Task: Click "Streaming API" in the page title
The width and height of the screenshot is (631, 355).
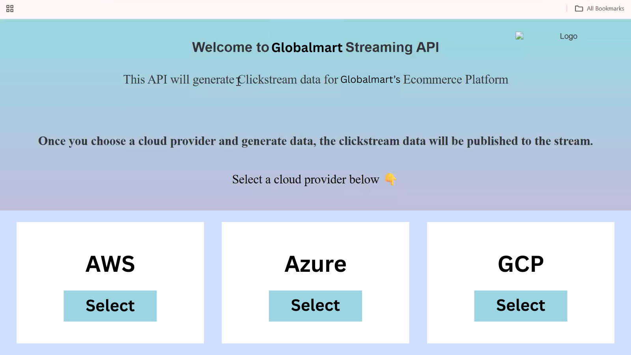Action: (392, 47)
